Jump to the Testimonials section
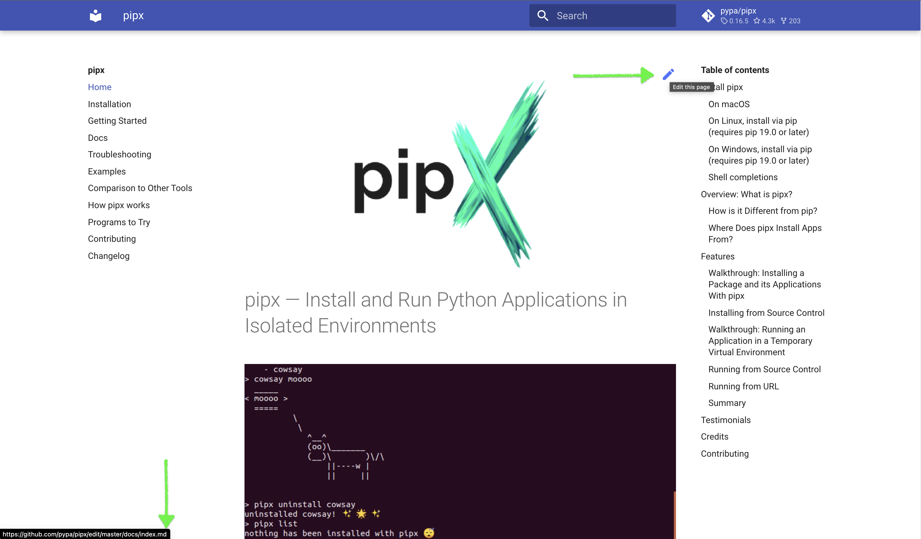921x539 pixels. click(726, 419)
